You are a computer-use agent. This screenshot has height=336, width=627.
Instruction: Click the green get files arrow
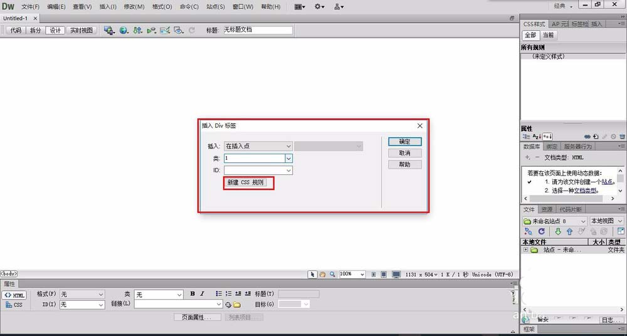click(558, 231)
